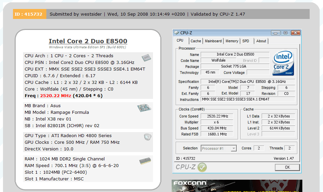
Task: Maximize the CPU-Z window
Action: click(x=286, y=33)
